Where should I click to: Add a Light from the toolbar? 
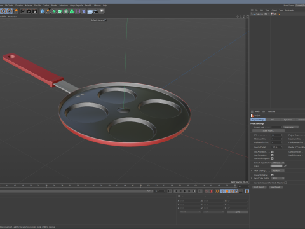click(x=102, y=11)
